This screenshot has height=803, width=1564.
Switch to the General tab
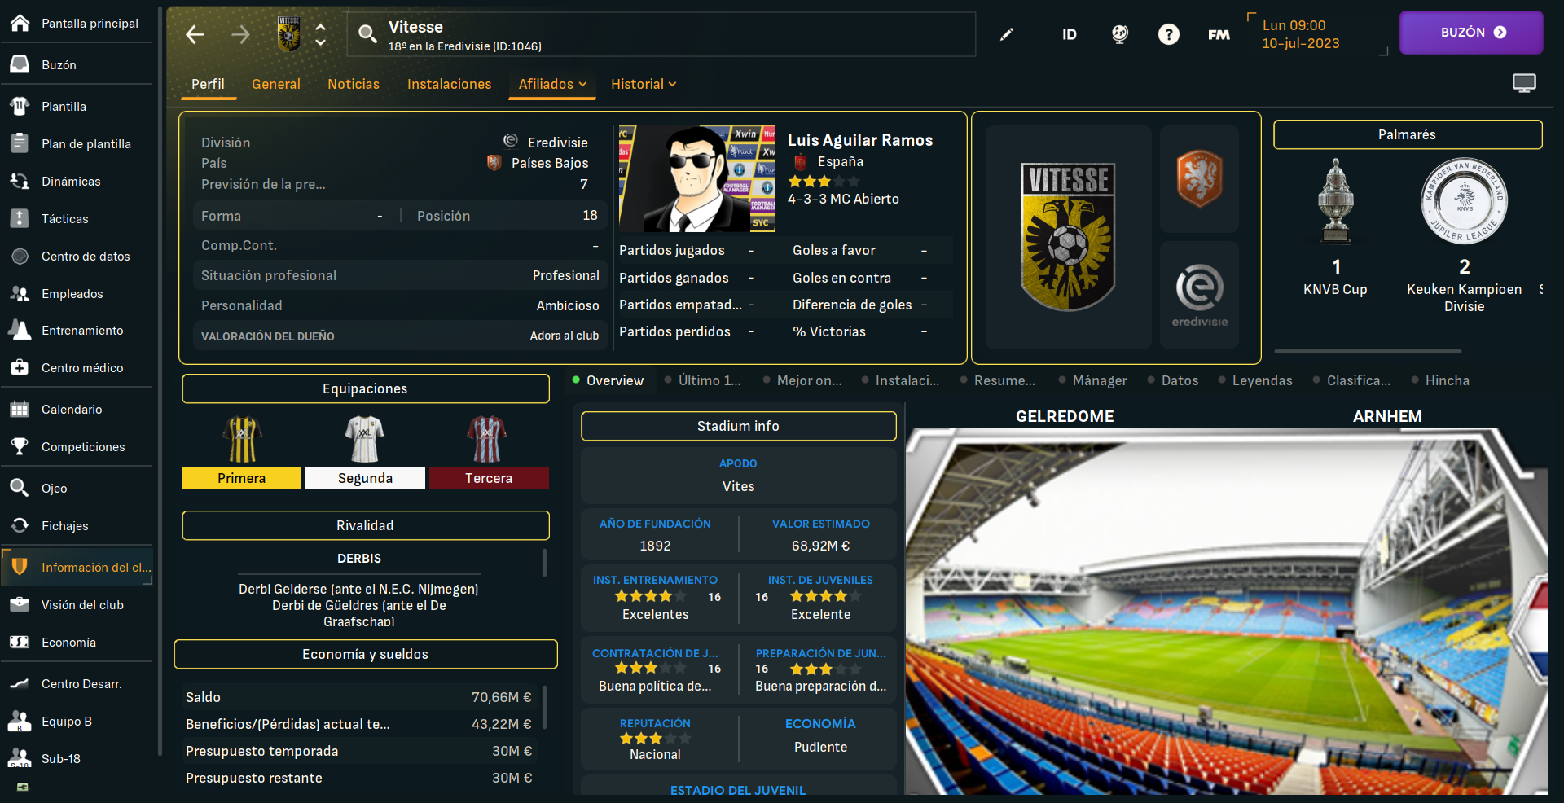pyautogui.click(x=276, y=84)
